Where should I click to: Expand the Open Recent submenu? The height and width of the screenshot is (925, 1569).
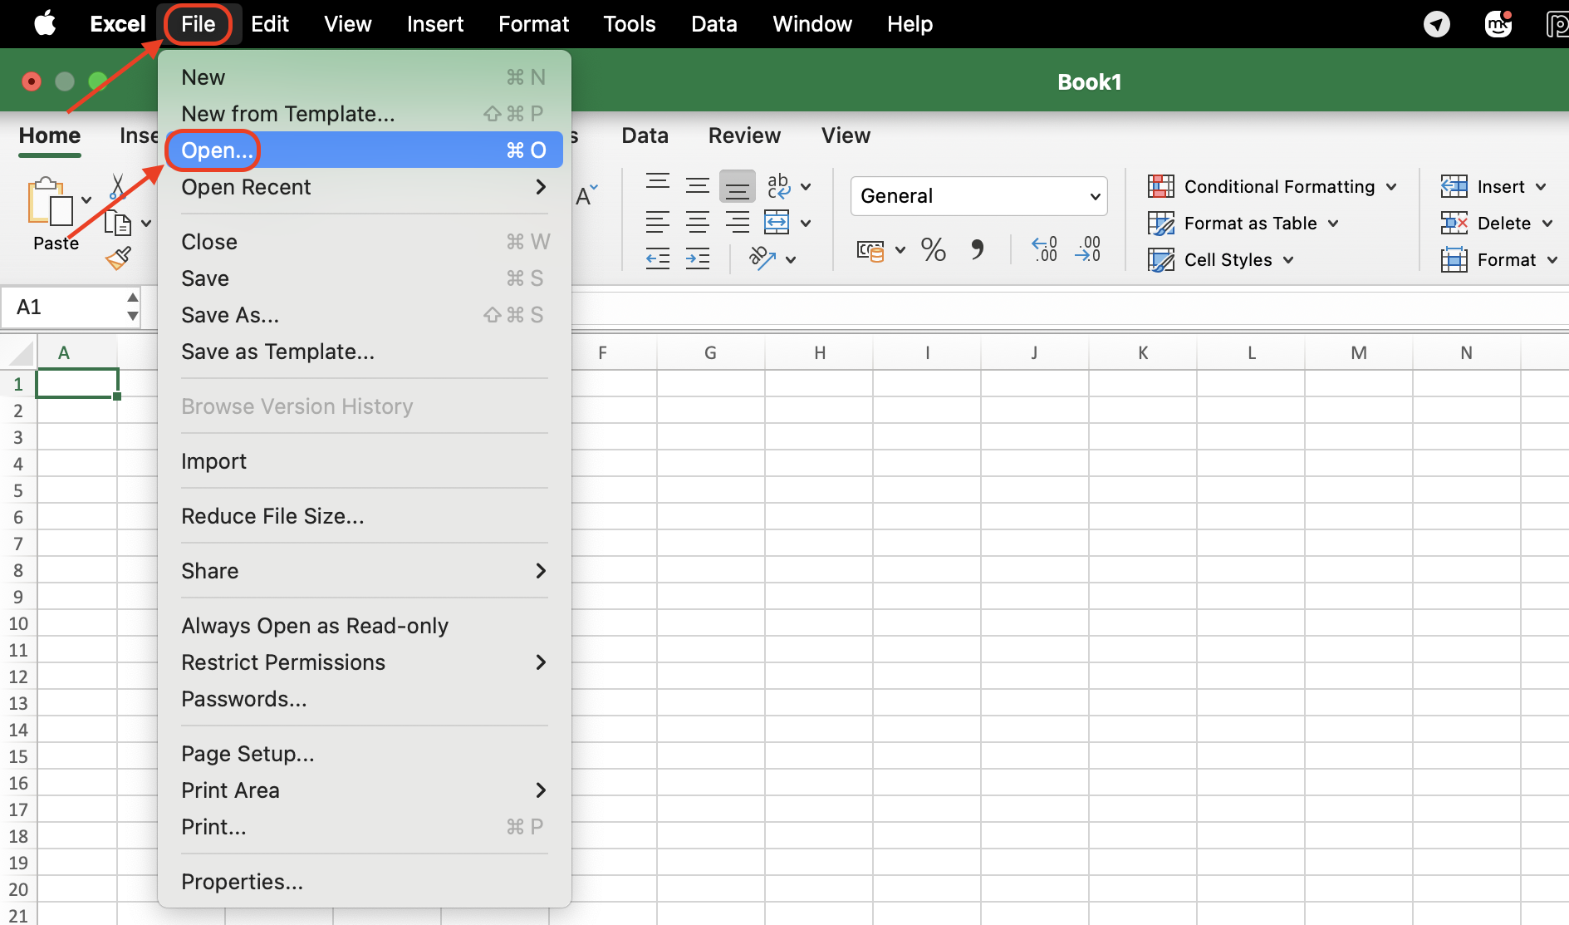[x=246, y=187]
